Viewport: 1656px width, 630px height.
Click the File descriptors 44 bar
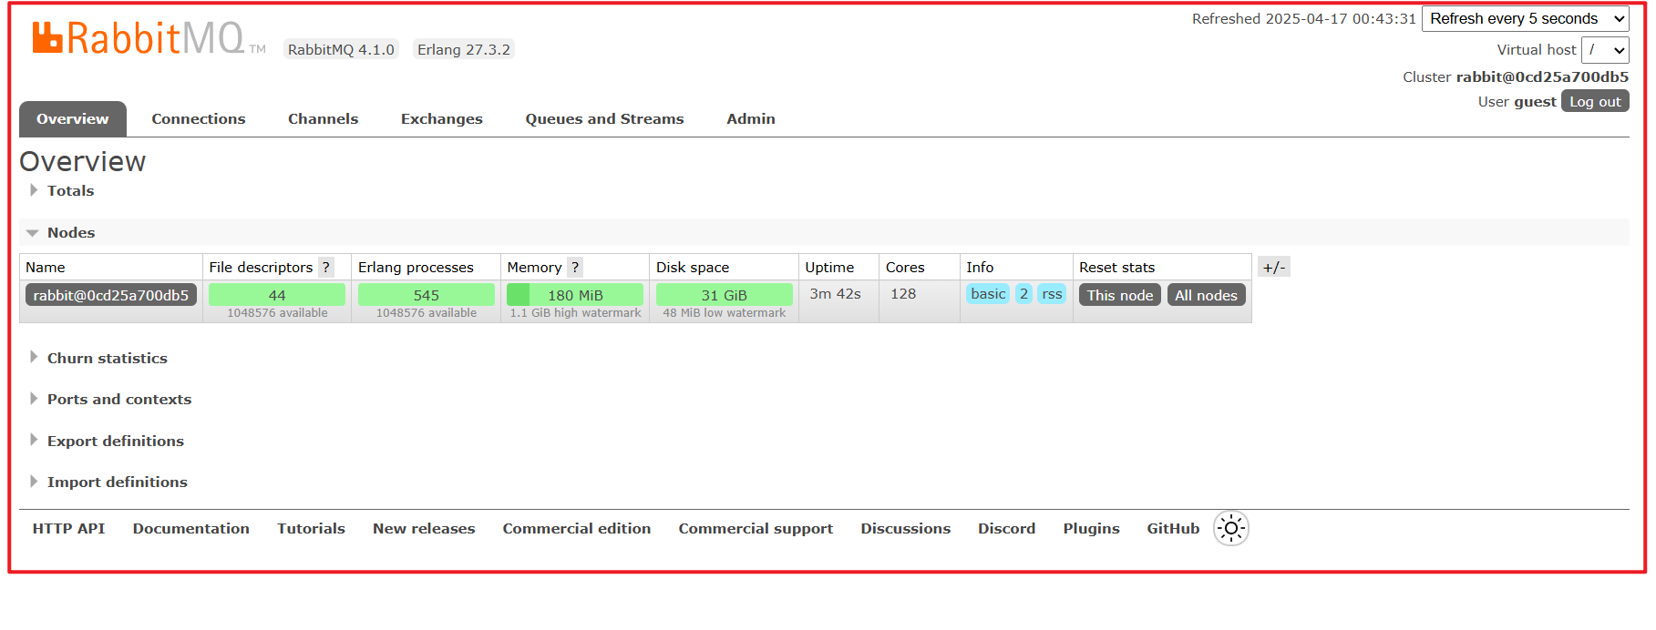tap(276, 295)
